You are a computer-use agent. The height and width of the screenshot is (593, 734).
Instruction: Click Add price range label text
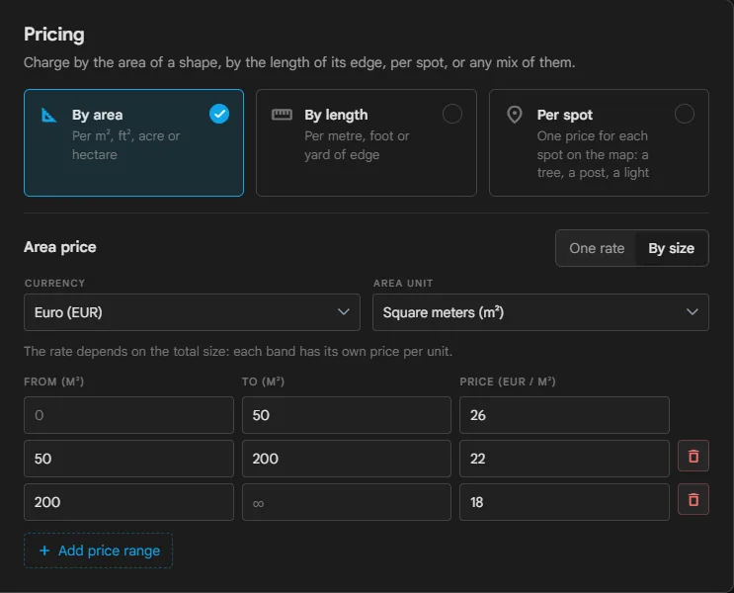(x=109, y=551)
